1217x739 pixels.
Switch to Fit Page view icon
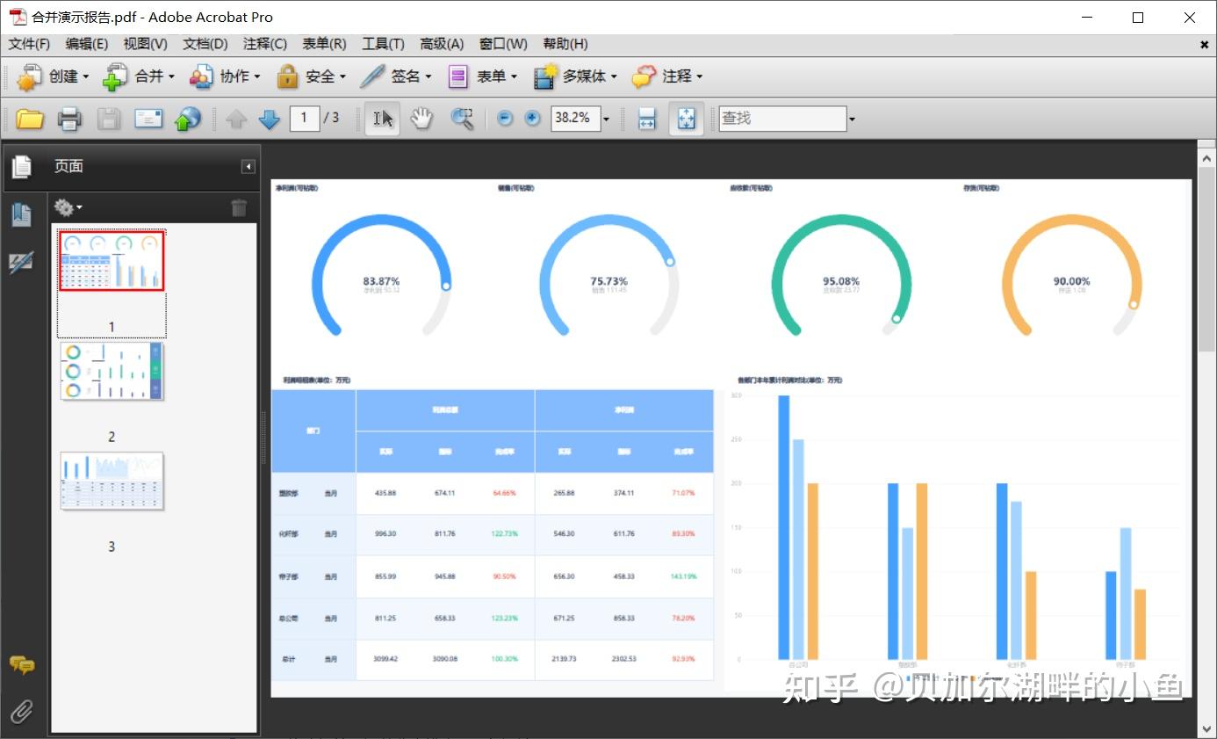pos(686,118)
